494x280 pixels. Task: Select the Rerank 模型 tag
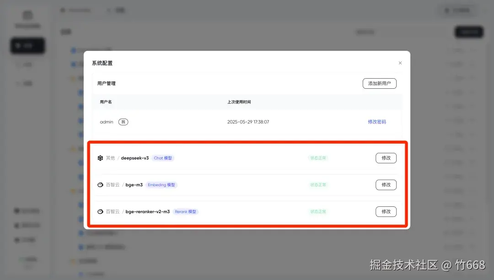(185, 212)
